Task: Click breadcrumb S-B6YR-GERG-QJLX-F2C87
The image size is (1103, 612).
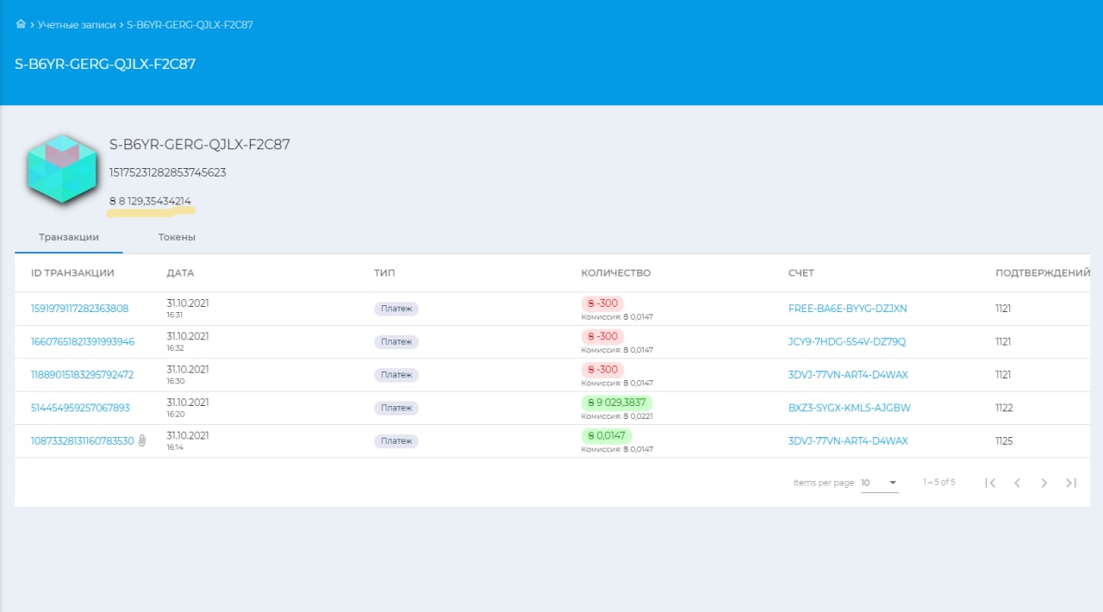Action: point(190,24)
